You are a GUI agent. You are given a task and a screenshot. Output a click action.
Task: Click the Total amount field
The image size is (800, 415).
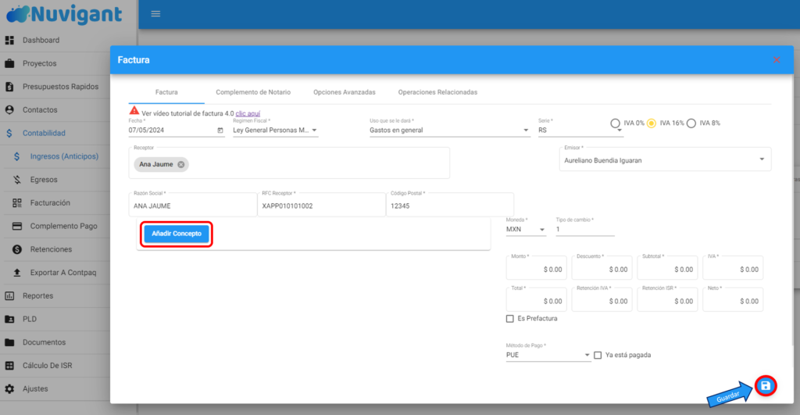(536, 299)
